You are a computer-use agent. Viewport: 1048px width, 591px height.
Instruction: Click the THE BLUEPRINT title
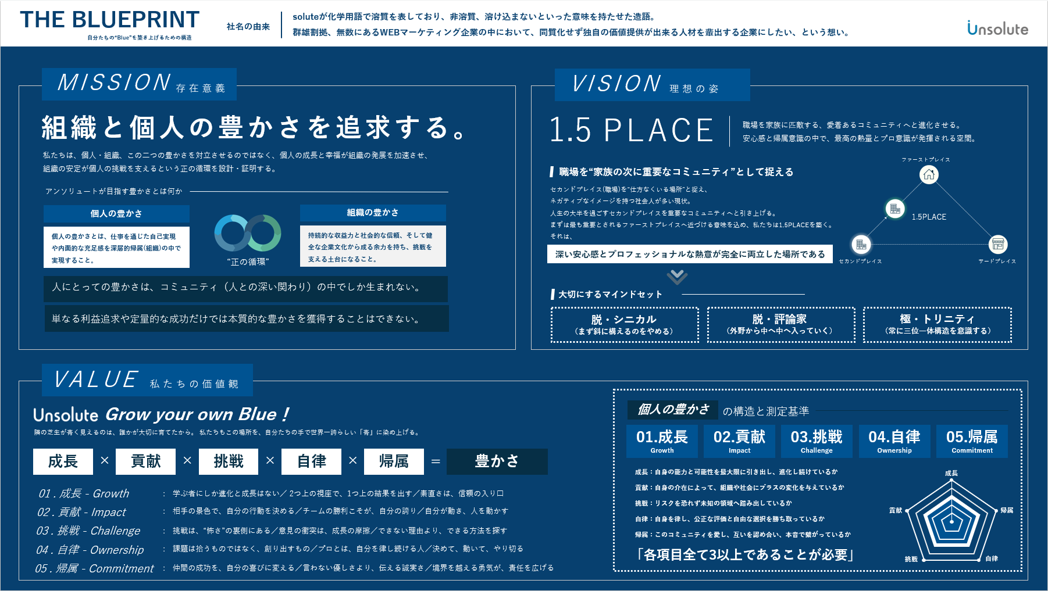pyautogui.click(x=109, y=20)
